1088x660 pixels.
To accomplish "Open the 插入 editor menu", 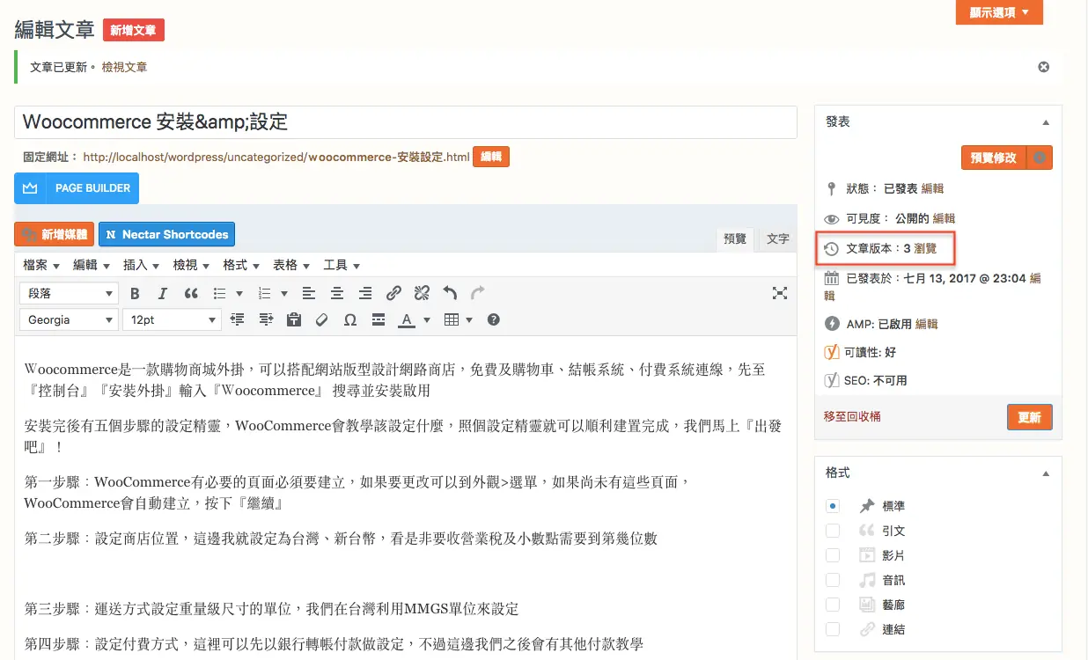I will coord(141,265).
